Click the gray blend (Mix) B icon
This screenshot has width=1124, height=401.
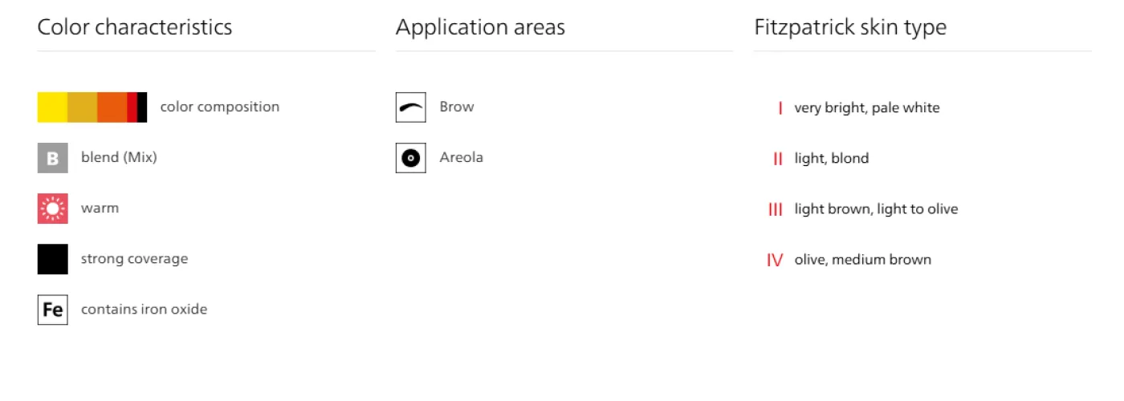[x=52, y=158]
